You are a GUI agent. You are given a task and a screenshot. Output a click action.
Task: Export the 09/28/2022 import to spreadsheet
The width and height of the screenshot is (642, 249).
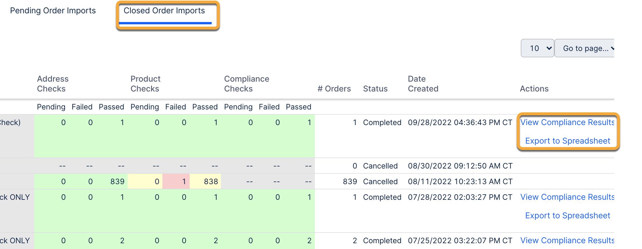tap(567, 141)
